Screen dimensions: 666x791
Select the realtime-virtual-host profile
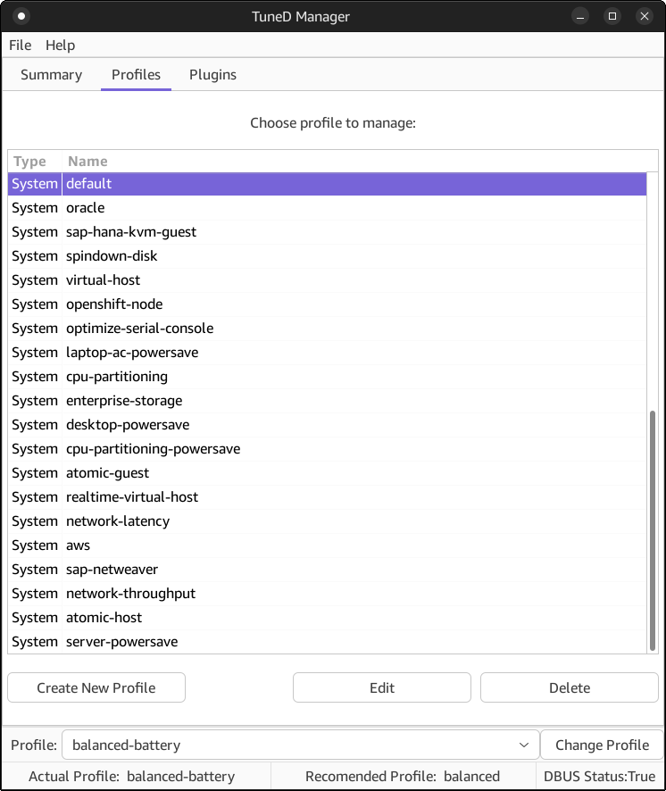click(x=327, y=497)
